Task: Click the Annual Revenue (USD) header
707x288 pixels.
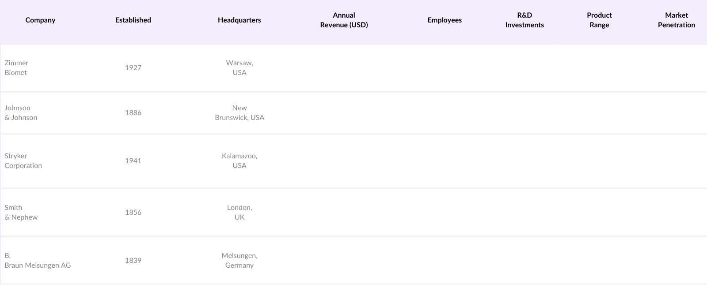Action: pyautogui.click(x=344, y=20)
